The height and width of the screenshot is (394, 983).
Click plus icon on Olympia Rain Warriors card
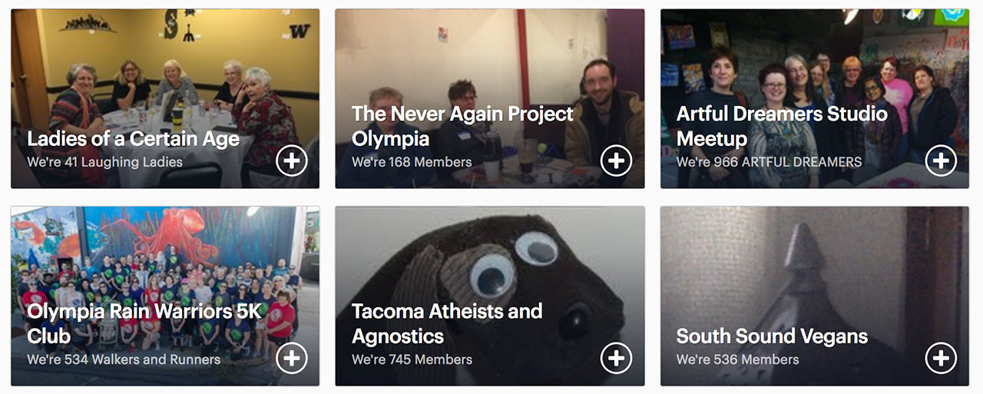pyautogui.click(x=292, y=358)
